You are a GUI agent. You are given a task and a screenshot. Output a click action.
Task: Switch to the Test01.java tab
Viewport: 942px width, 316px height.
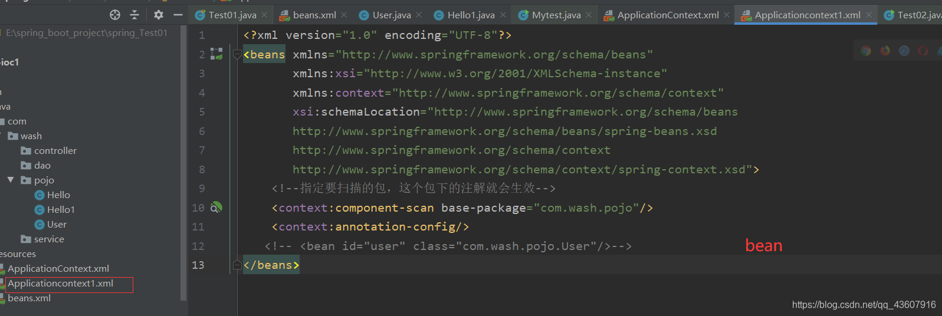pos(232,15)
